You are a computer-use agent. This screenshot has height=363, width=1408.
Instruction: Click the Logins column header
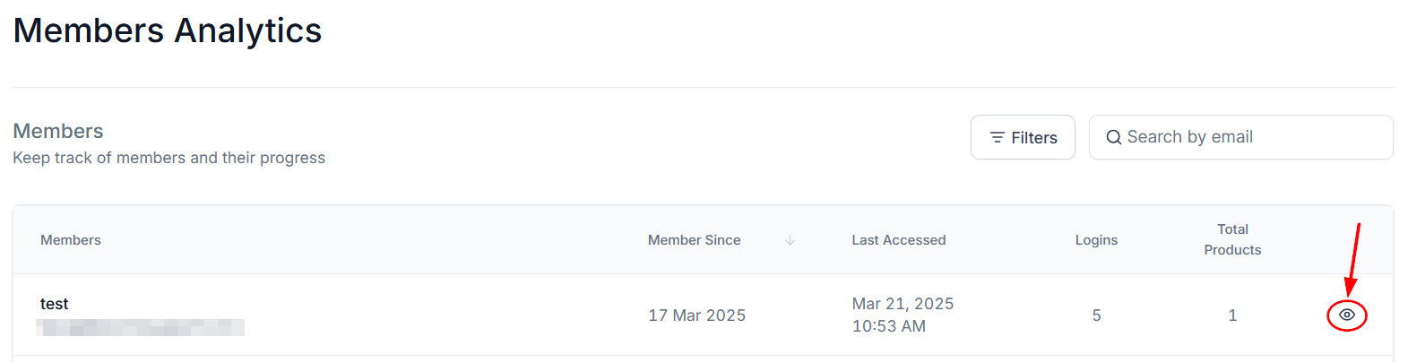(x=1096, y=240)
